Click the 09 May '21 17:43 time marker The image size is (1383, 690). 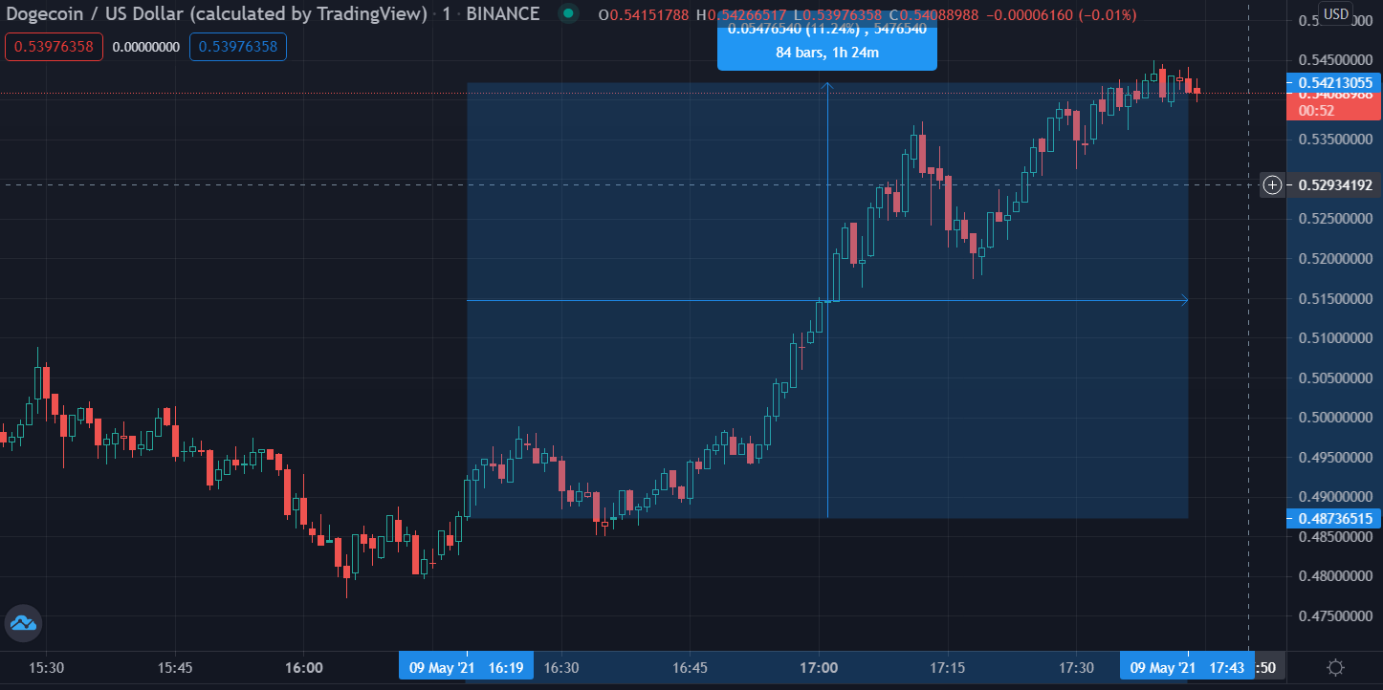pos(1186,667)
